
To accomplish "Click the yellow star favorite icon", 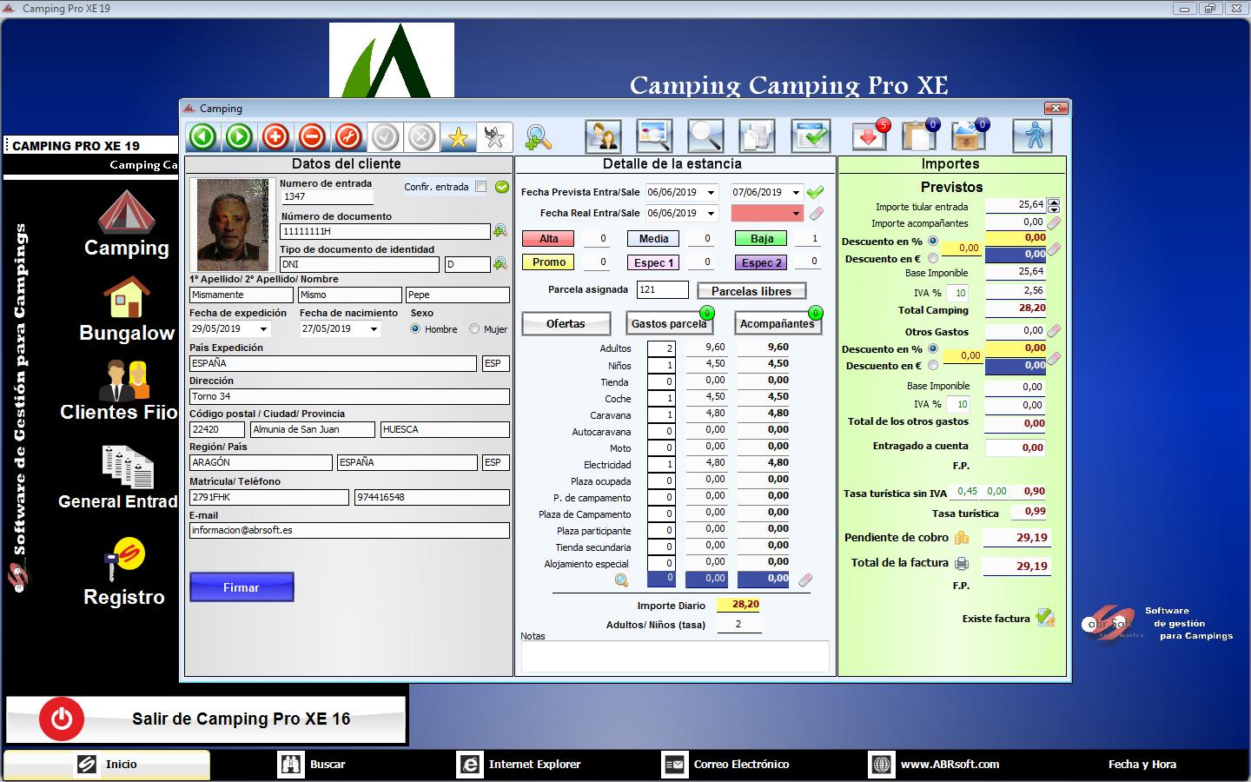I will coord(458,137).
